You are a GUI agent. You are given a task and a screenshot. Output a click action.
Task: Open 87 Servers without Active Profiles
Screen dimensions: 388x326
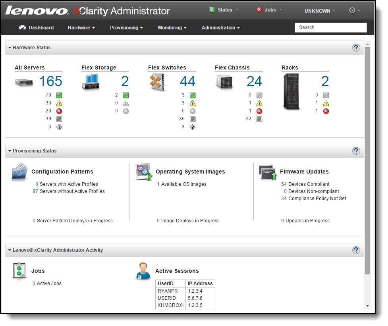[69, 191]
